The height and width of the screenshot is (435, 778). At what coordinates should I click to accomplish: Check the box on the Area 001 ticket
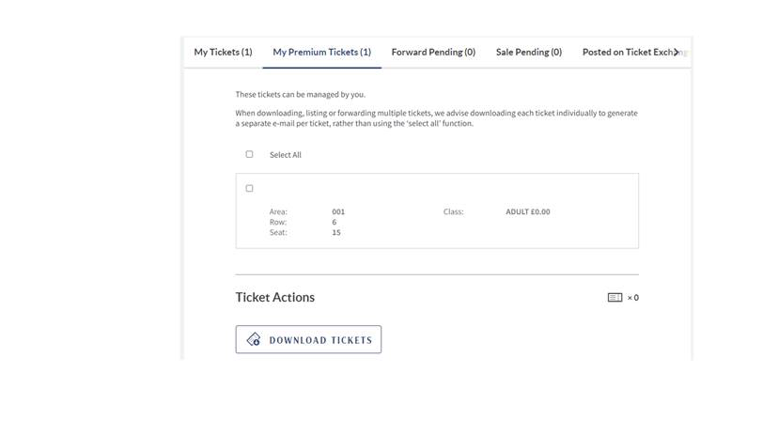point(249,188)
